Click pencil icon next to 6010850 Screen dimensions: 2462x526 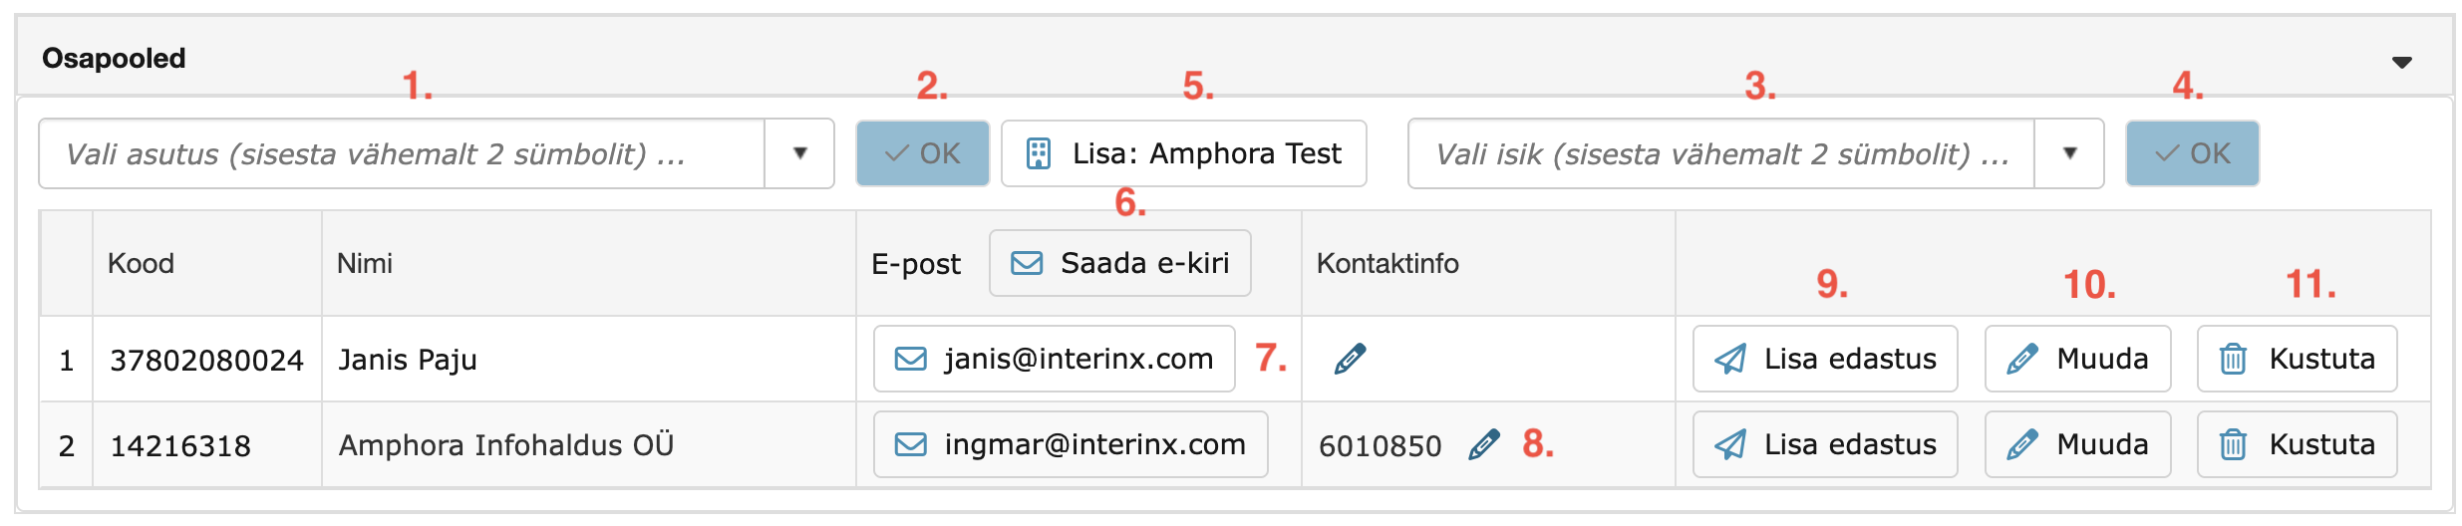1483,444
